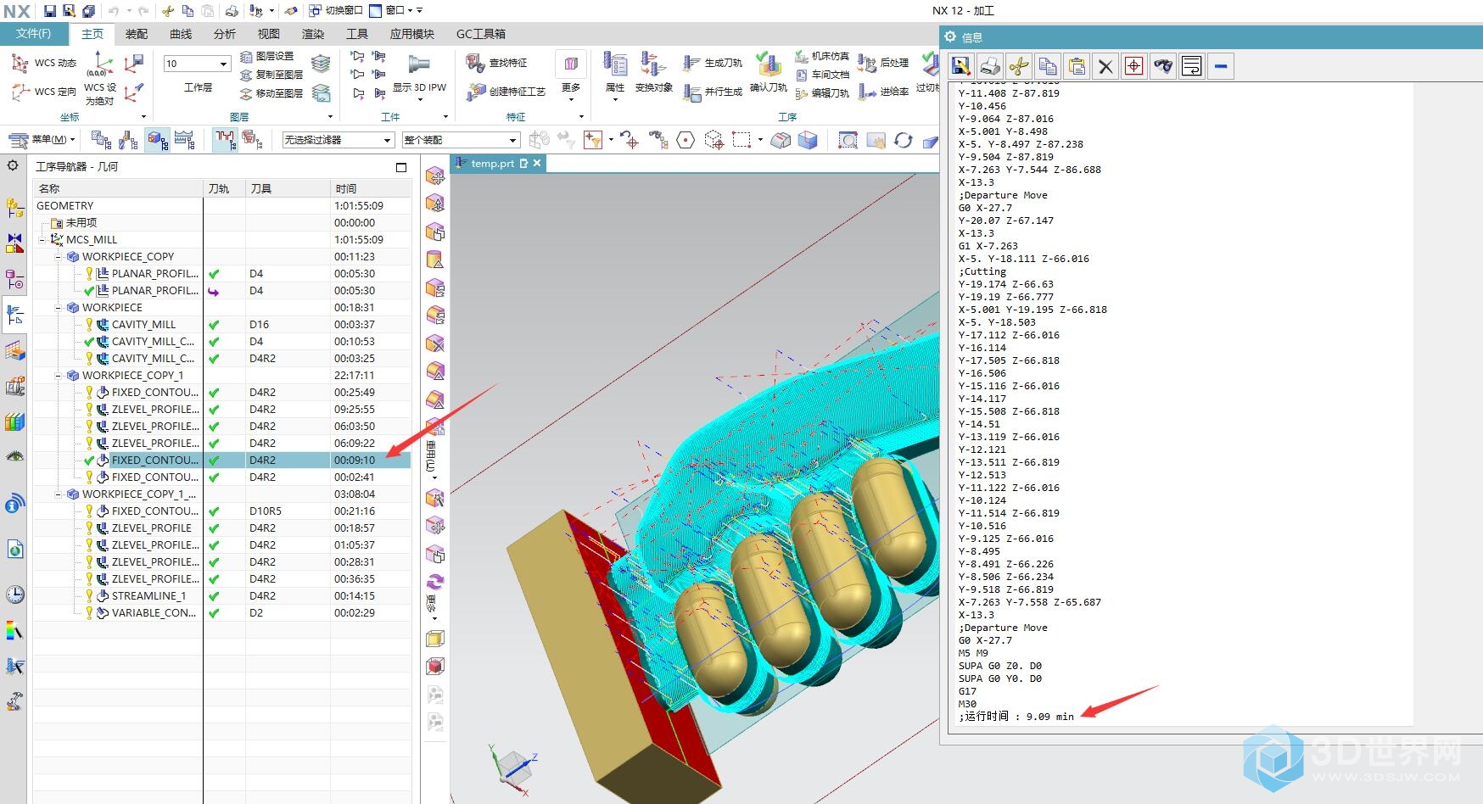The width and height of the screenshot is (1483, 804).
Task: Switch navigator to Geometry View icon
Action: pos(157,140)
